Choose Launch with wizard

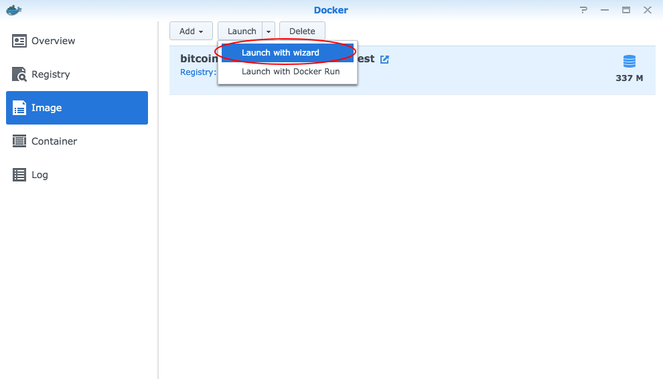click(287, 53)
